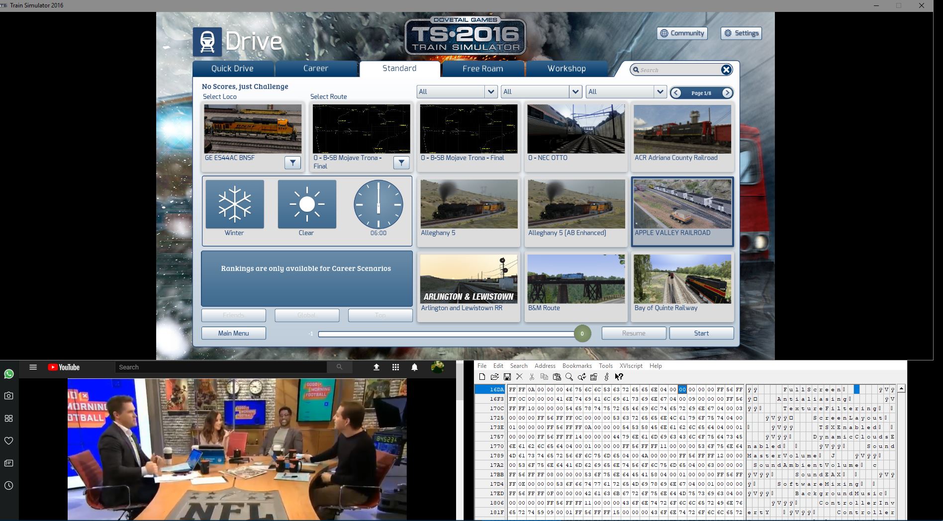
Task: Click the scissors cut icon in hex editor
Action: [x=532, y=377]
